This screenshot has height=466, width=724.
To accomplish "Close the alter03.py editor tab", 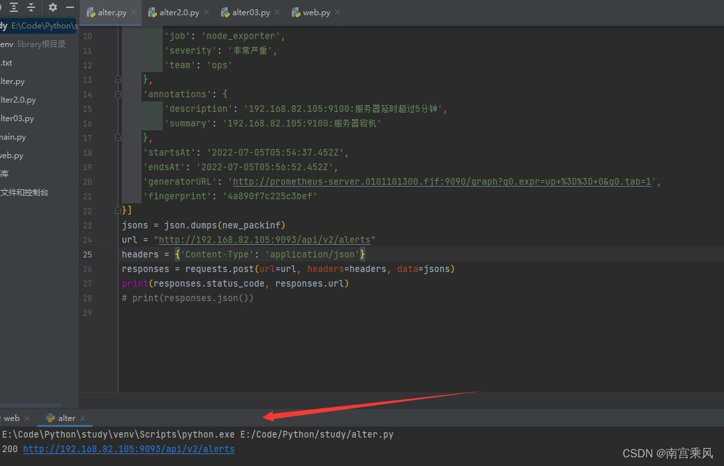I will pyautogui.click(x=277, y=12).
